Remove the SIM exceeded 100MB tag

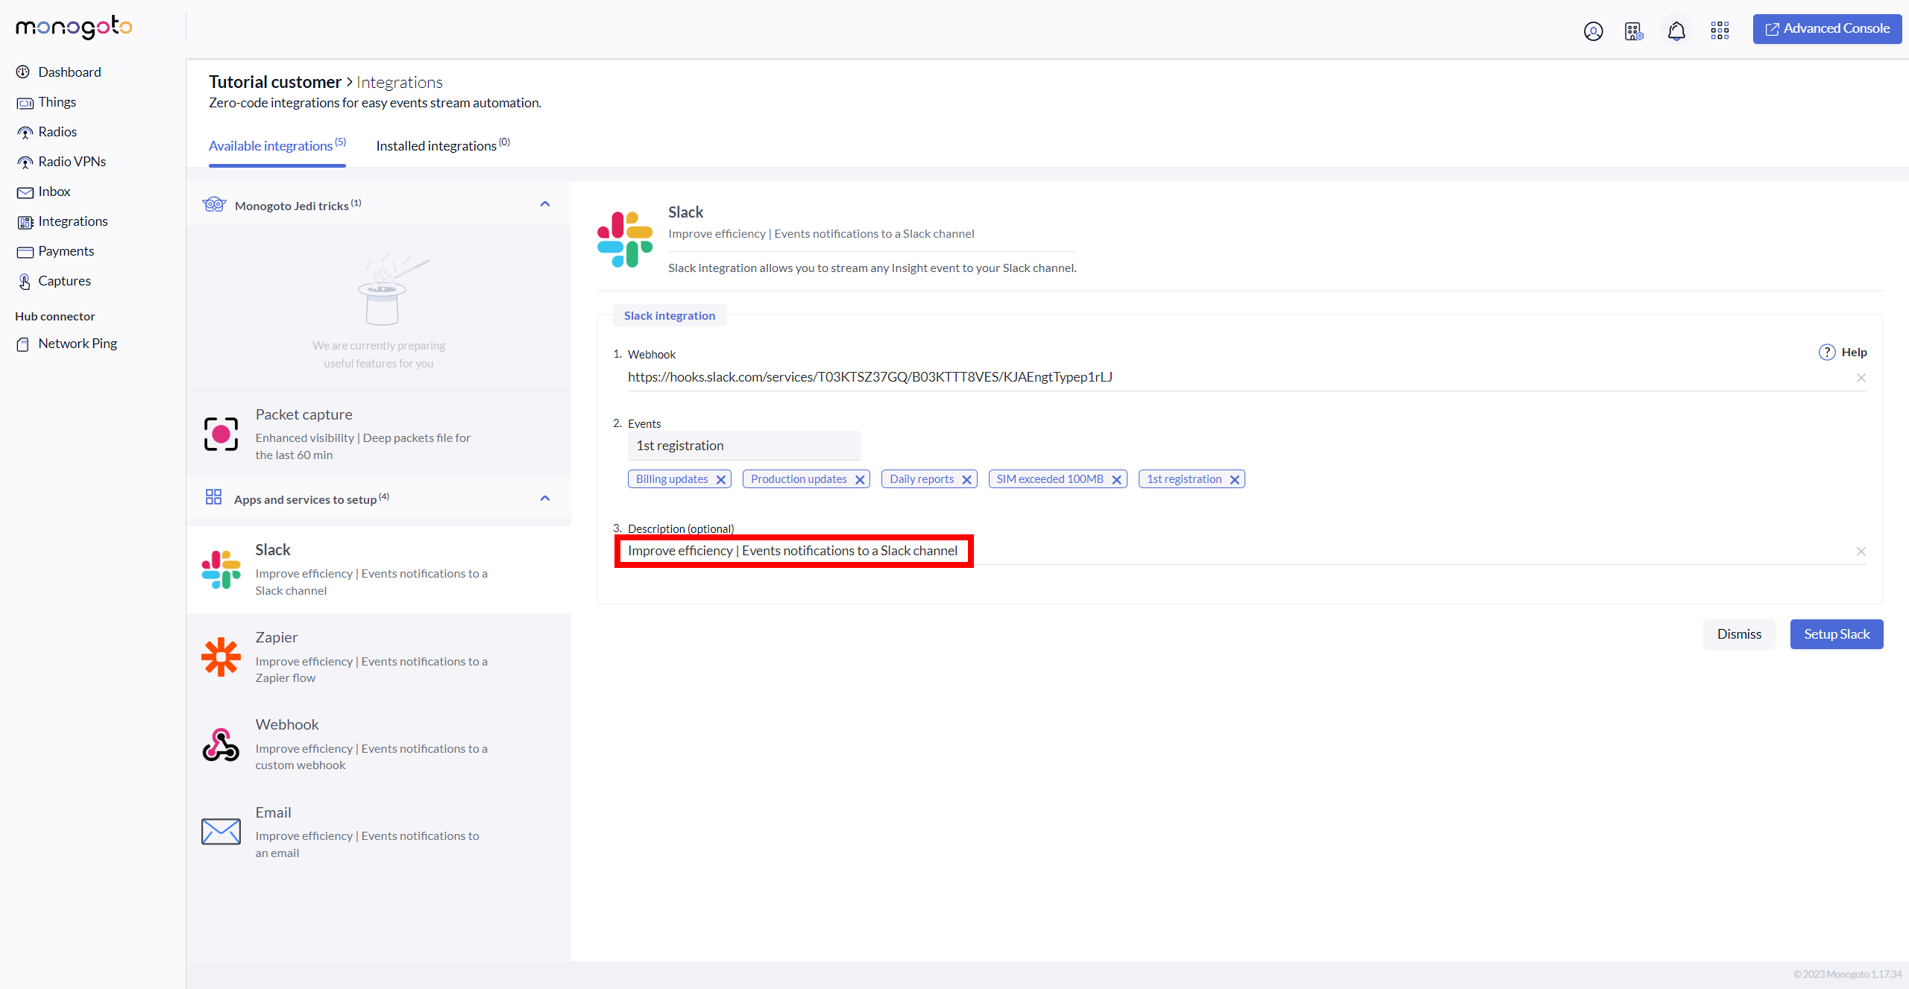click(1116, 479)
